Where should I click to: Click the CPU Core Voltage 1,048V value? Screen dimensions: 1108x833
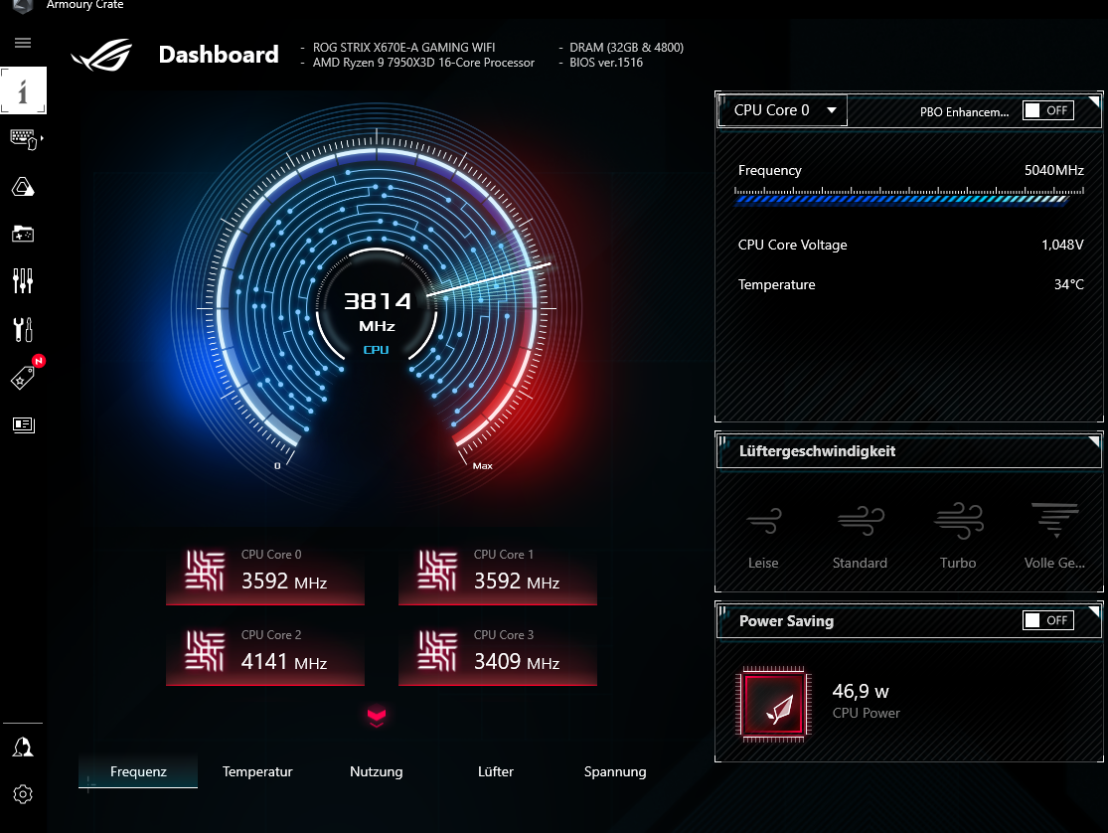pos(1062,245)
